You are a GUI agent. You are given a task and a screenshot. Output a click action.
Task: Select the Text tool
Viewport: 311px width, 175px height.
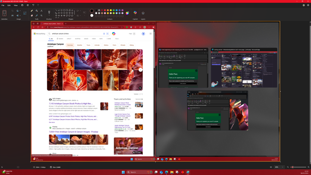tap(41, 11)
